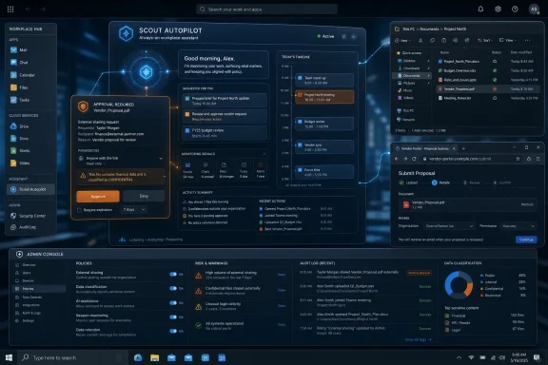Open the Windows Start menu
This screenshot has width=548, height=365.
(x=10, y=357)
